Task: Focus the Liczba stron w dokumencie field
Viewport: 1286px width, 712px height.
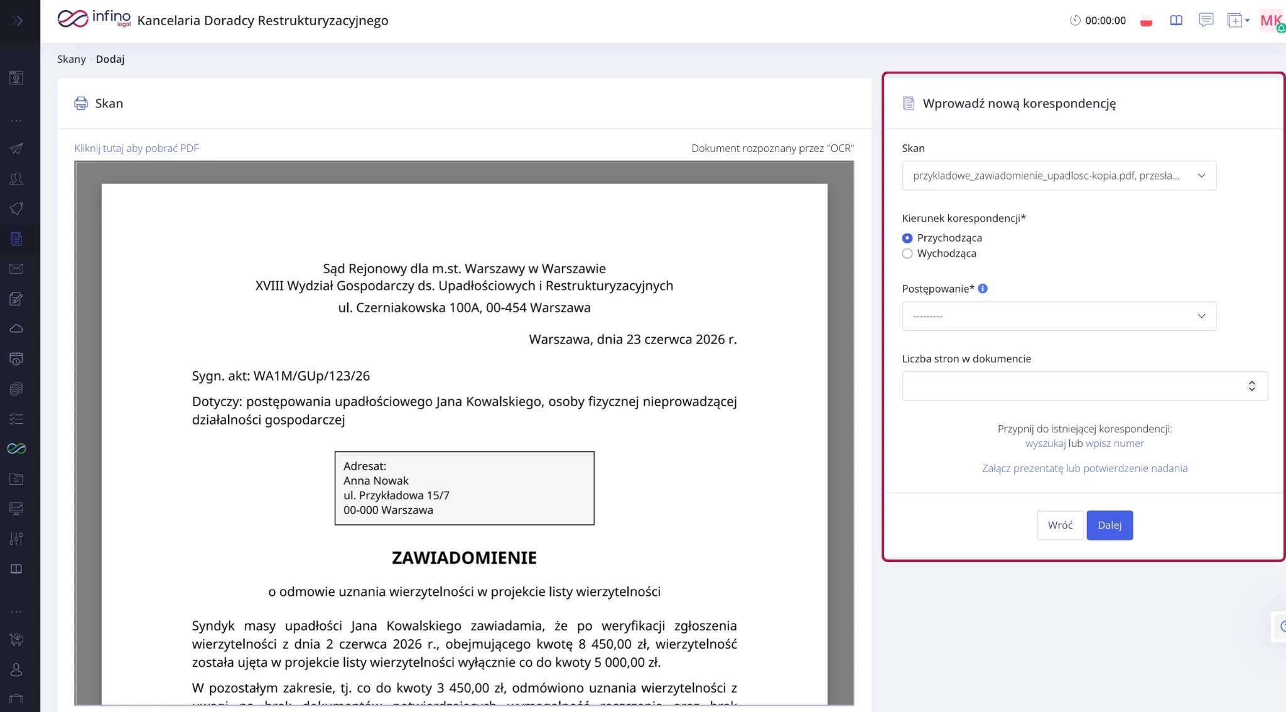Action: [1084, 386]
